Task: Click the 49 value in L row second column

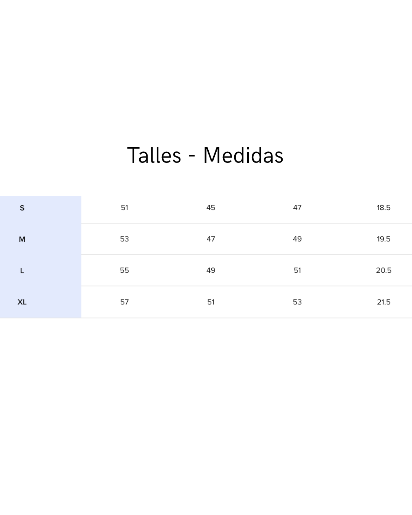Action: 211,270
